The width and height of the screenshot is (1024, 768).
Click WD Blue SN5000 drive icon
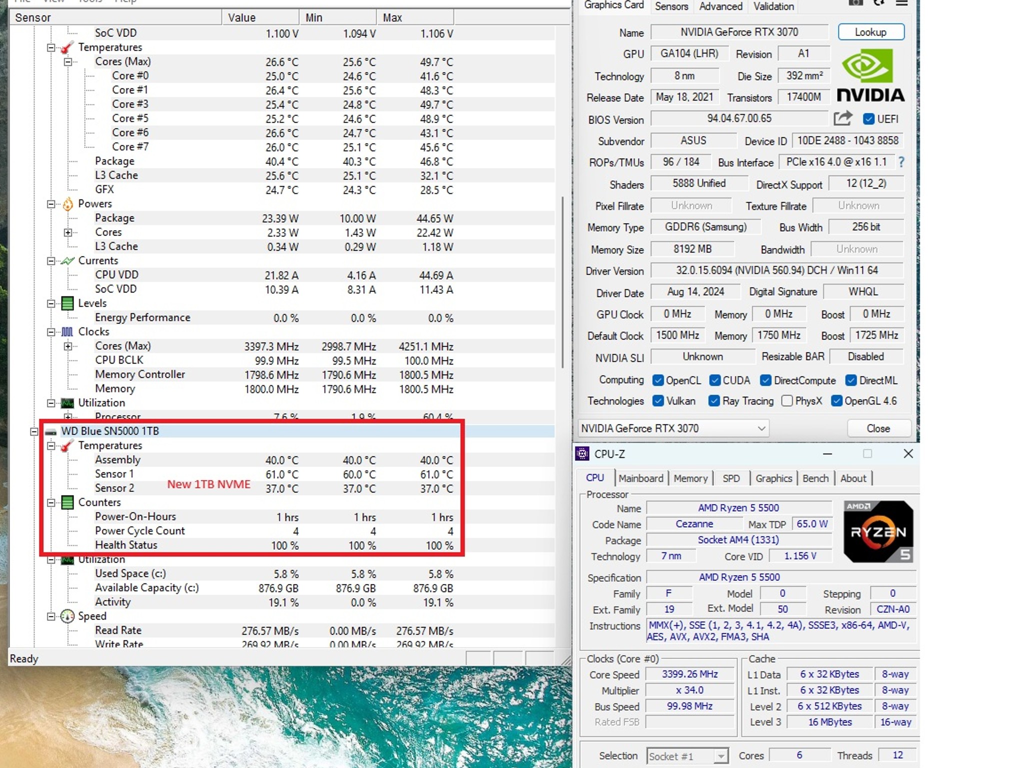coord(51,431)
